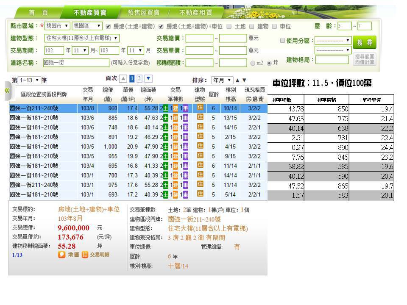This screenshot has width=407, height=305.
Task: Collapse panel with green double-arrow icon
Action: click(x=6, y=91)
